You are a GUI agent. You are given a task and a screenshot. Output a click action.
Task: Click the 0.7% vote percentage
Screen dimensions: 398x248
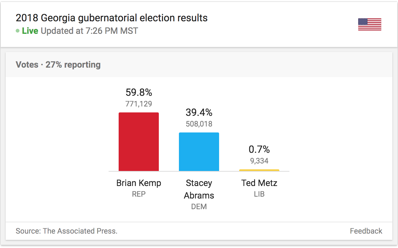point(259,149)
